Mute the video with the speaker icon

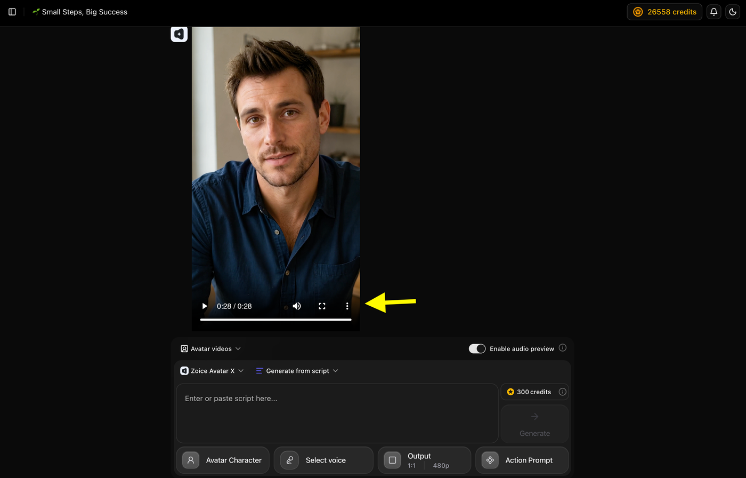(297, 306)
